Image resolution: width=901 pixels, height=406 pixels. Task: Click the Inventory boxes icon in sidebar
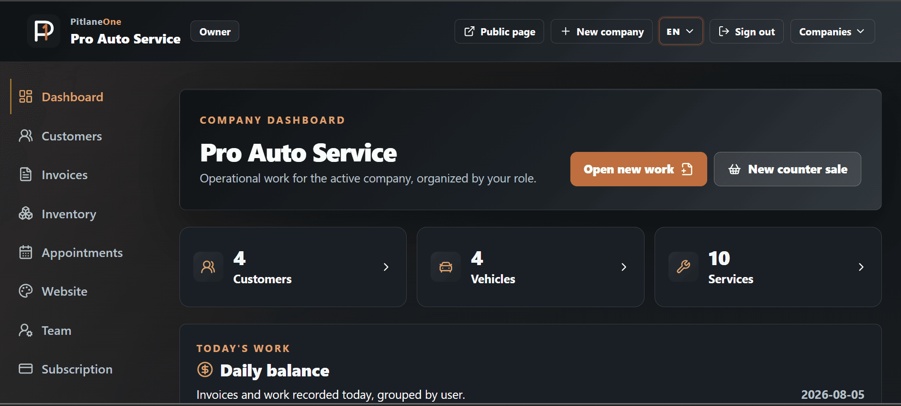(x=26, y=214)
